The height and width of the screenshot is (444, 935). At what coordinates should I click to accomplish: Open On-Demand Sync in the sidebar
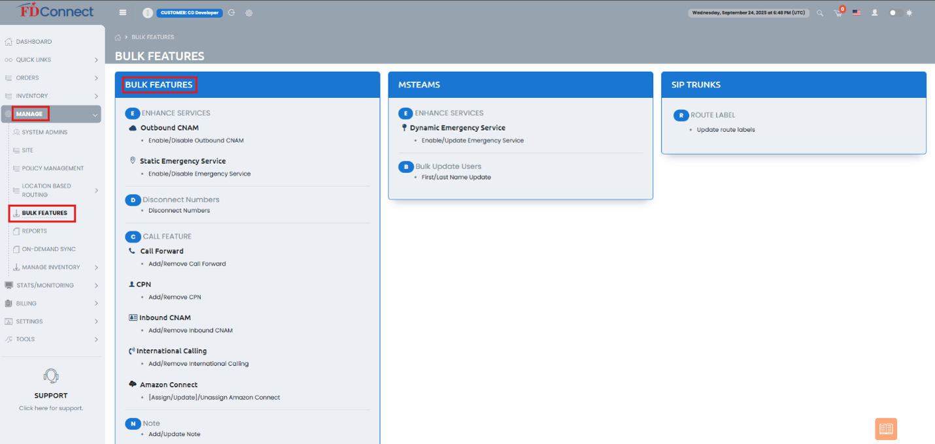48,249
